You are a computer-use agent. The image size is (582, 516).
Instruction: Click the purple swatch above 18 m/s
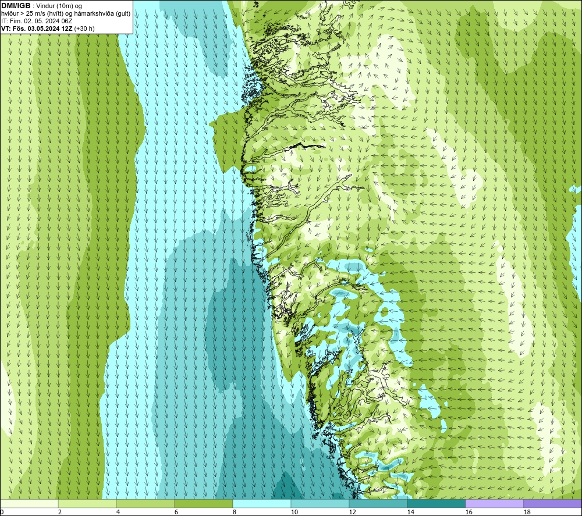(x=552, y=503)
